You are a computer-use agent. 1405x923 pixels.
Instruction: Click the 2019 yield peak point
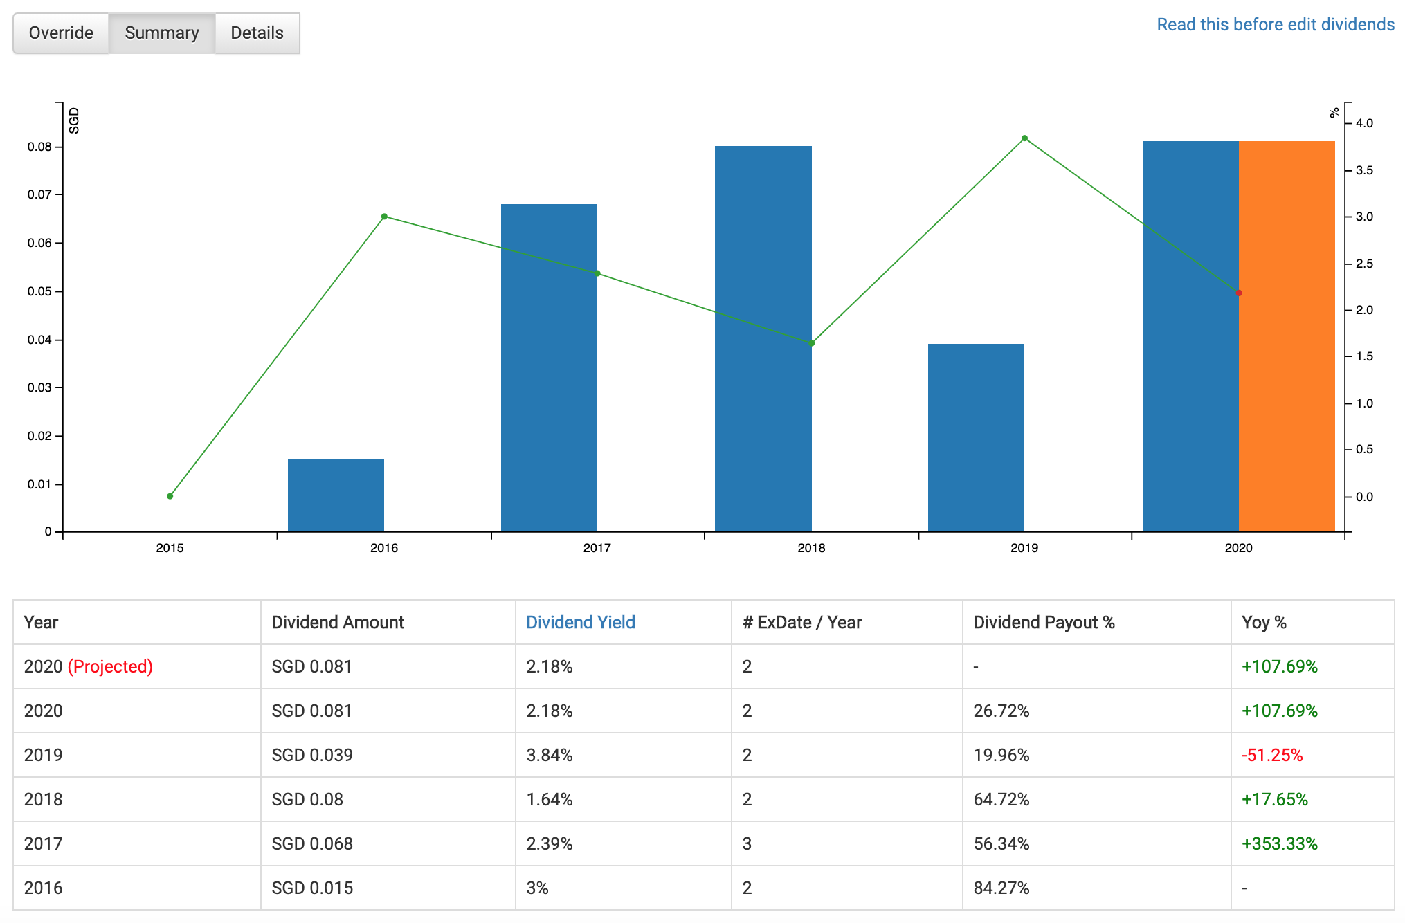pos(1024,138)
